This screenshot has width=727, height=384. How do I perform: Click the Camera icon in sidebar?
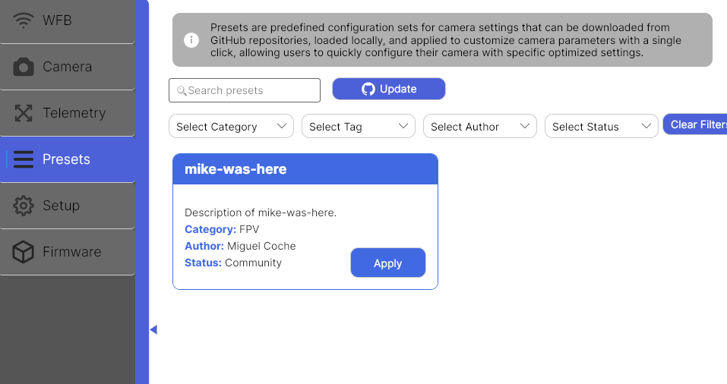(24, 67)
